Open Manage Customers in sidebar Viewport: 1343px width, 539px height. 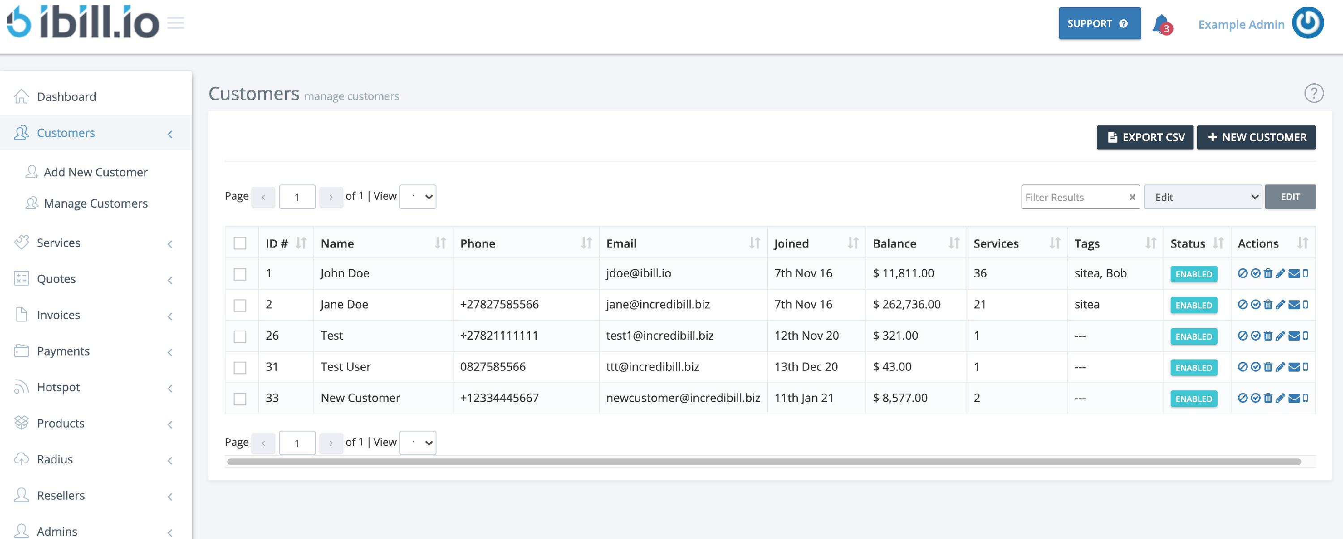(96, 203)
